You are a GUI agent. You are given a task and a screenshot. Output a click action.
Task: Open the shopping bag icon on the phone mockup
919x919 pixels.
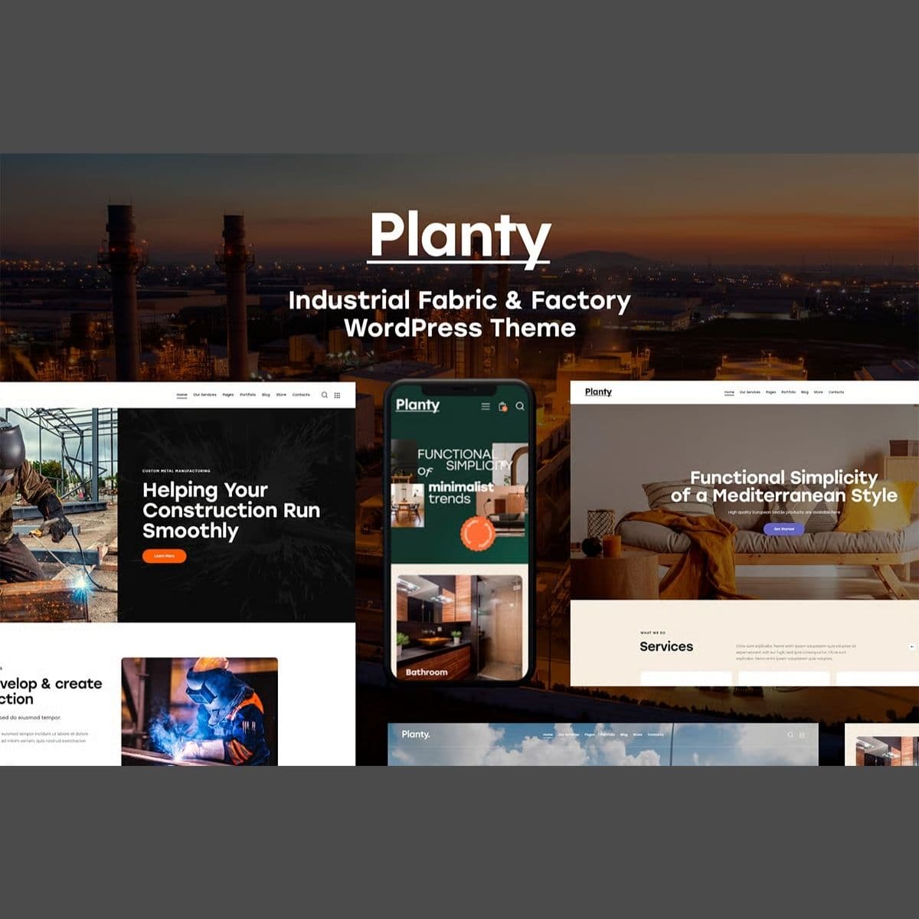[x=502, y=407]
